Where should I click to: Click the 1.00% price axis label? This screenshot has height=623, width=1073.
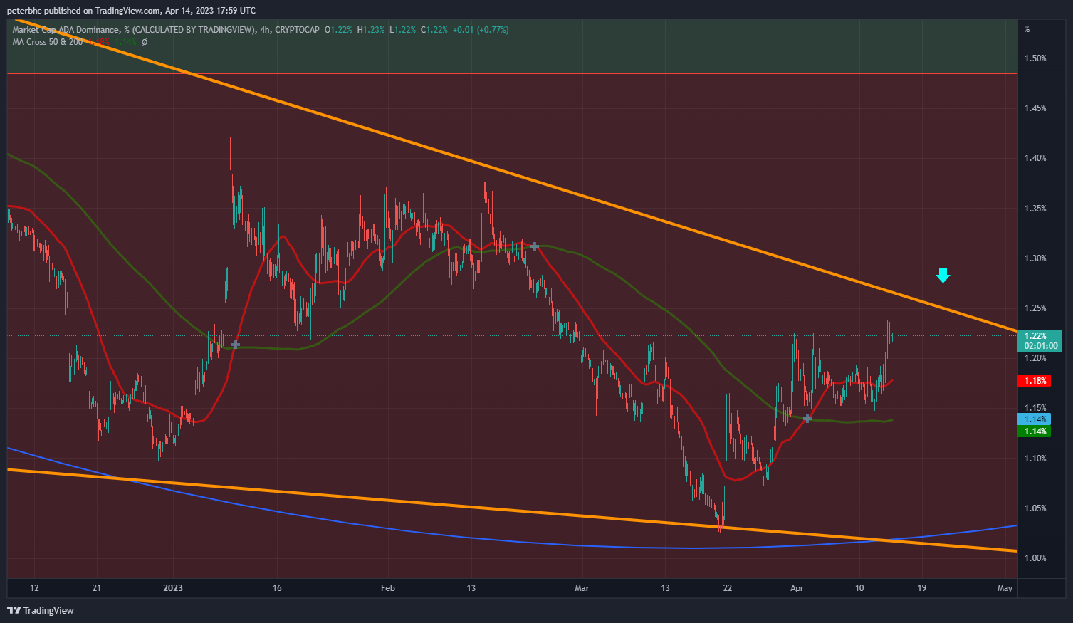(1035, 558)
